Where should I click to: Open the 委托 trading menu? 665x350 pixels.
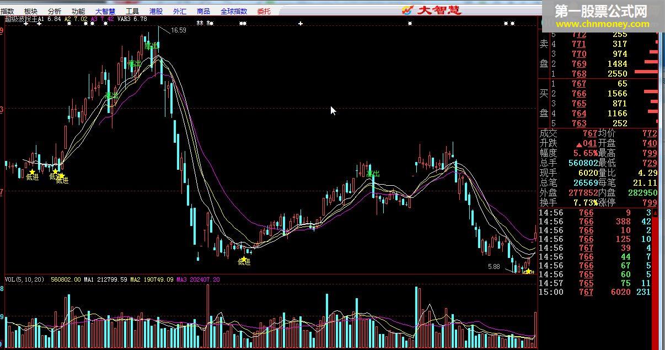tap(264, 11)
